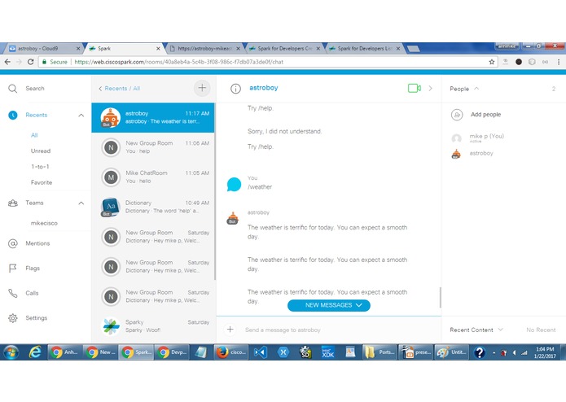566x402 pixels.
Task: Open the Calls phone icon
Action: click(x=13, y=293)
